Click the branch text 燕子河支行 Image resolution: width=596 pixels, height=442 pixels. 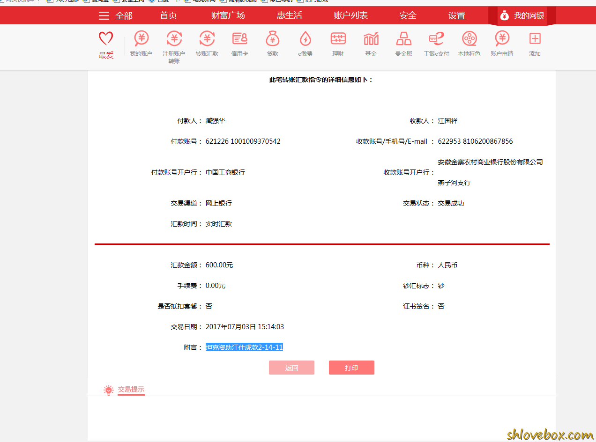454,182
